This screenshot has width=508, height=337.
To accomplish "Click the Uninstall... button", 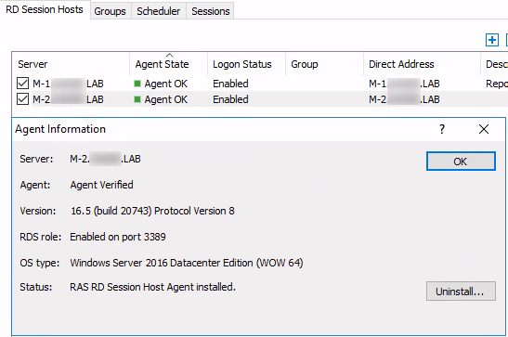I will [461, 292].
